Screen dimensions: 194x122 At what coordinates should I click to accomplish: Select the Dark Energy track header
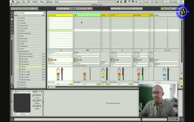pos(141,15)
